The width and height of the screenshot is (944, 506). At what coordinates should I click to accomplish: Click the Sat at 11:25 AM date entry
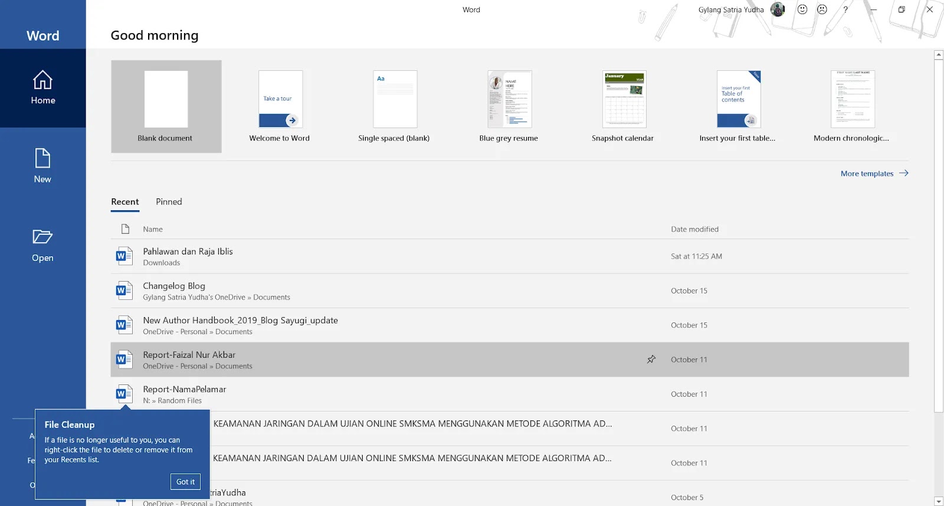696,256
